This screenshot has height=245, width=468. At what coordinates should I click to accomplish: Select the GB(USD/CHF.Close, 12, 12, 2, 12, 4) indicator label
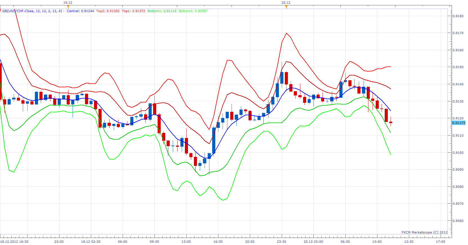tap(32, 11)
